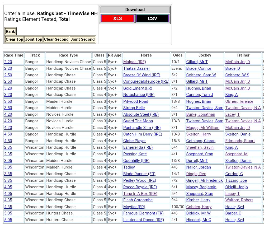Click the black CSV download button
Image resolution: width=264 pixels, height=229 pixels.
[x=152, y=18]
